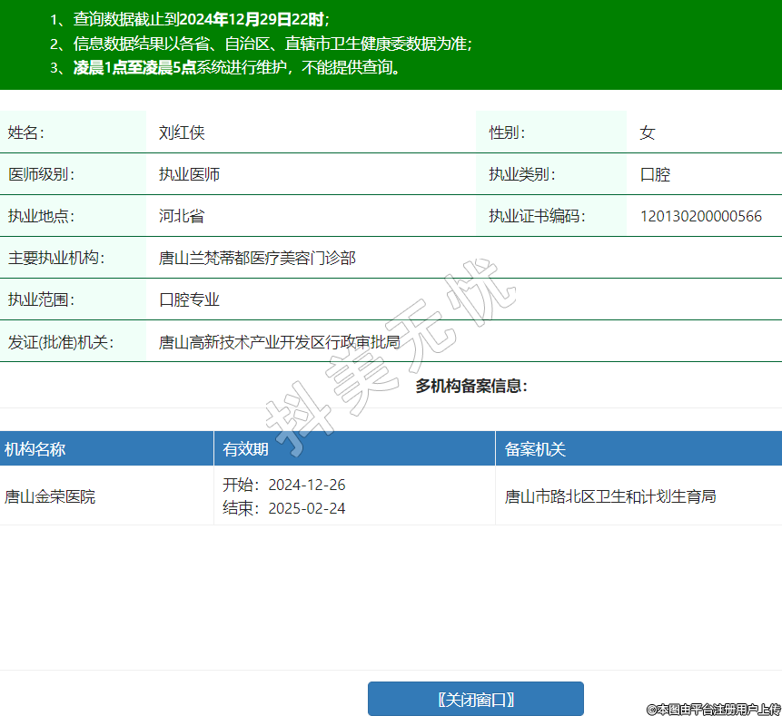
Task: Select the certificate number 120130200000566
Action: (700, 216)
